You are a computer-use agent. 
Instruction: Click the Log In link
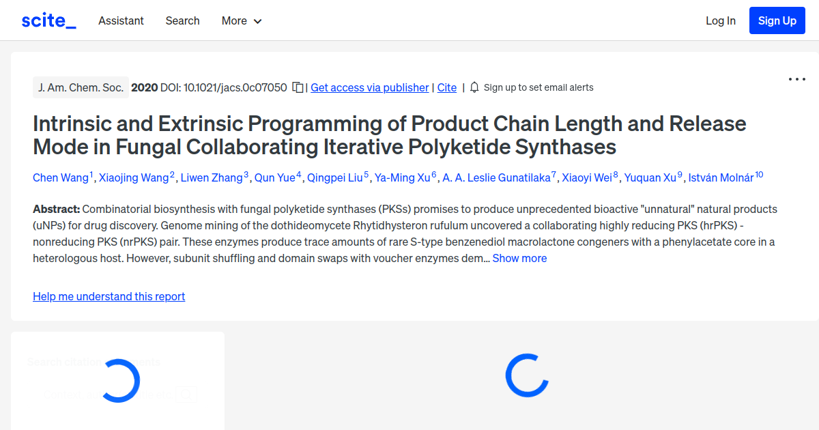point(720,20)
